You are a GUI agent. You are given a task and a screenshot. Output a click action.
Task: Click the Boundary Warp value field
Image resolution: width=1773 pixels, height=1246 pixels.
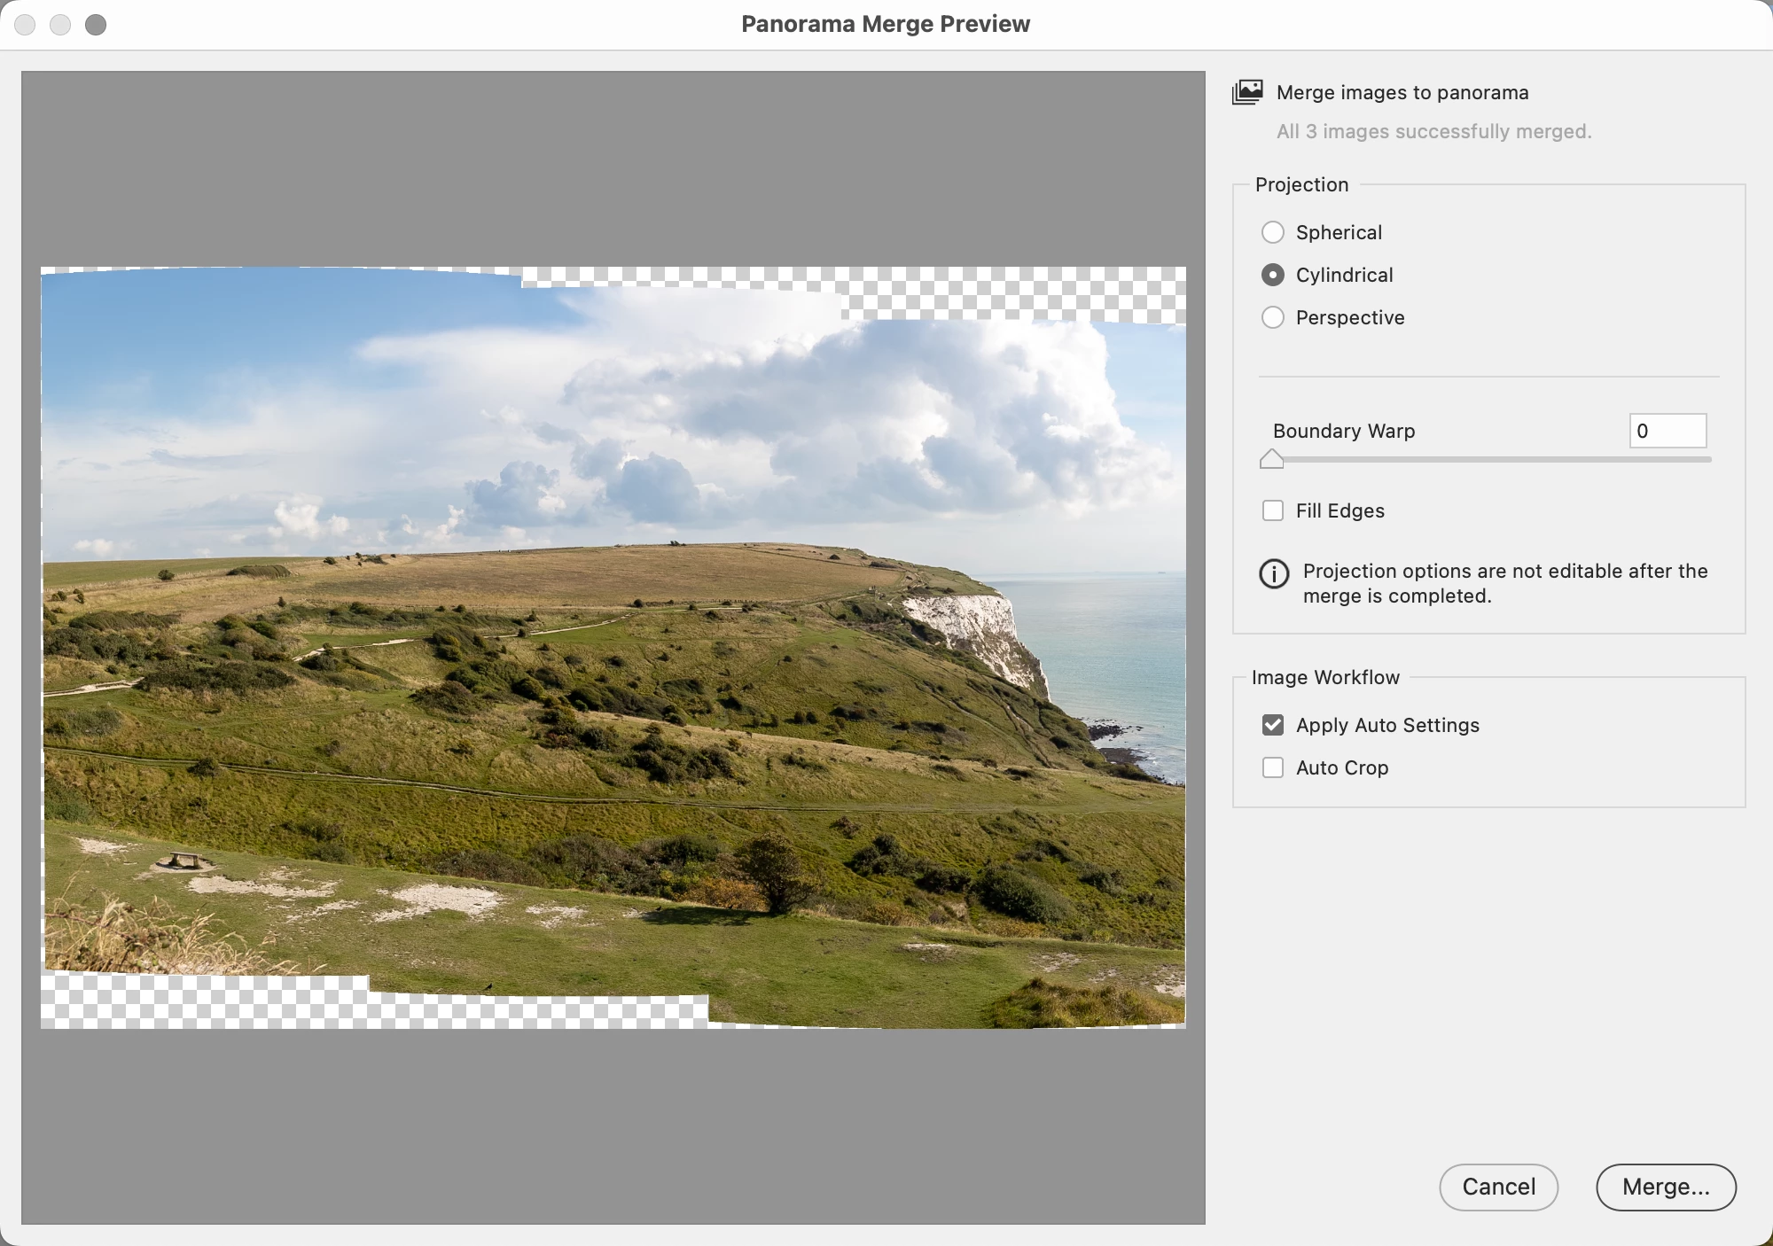1668,431
